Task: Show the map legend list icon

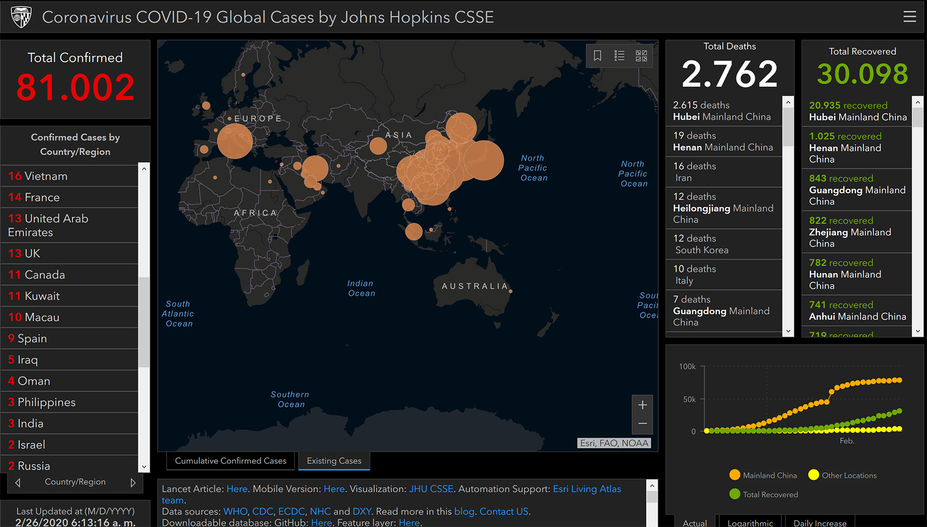Action: (x=620, y=55)
